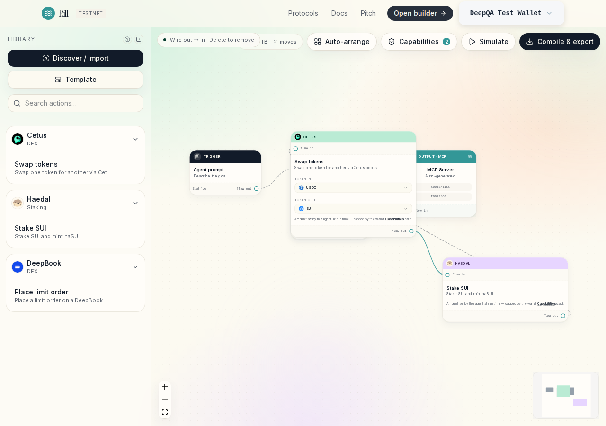Click the Discover / Import button

click(75, 58)
